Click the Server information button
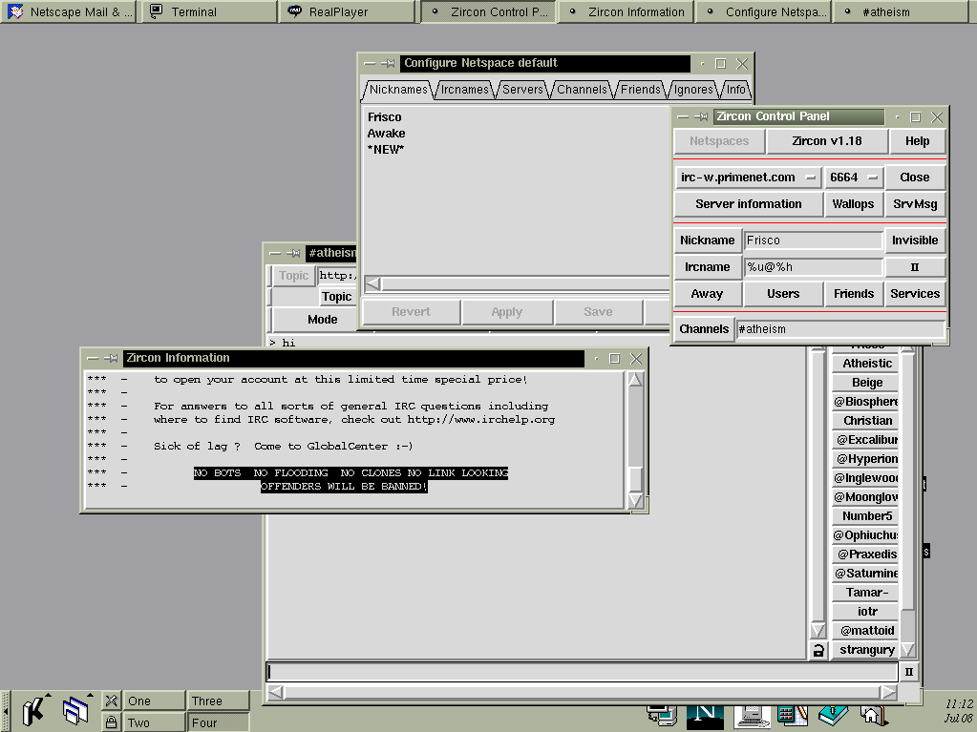This screenshot has height=732, width=977. coord(749,204)
